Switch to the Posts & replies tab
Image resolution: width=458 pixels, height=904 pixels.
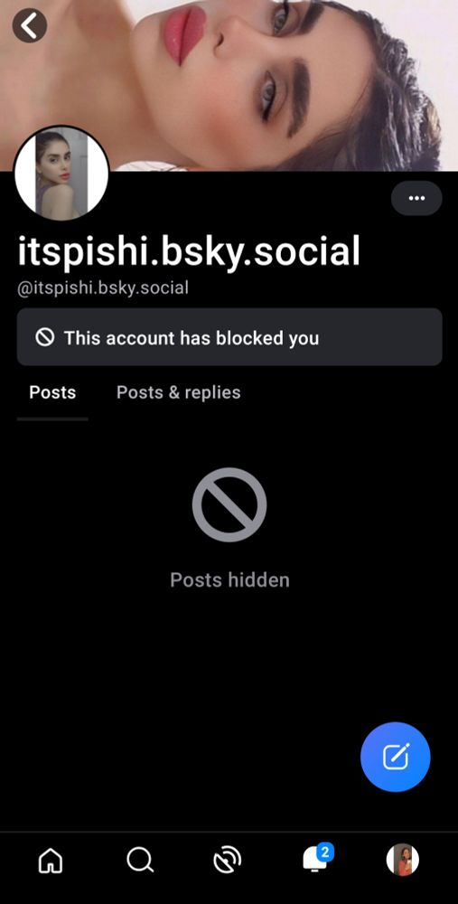(x=179, y=392)
